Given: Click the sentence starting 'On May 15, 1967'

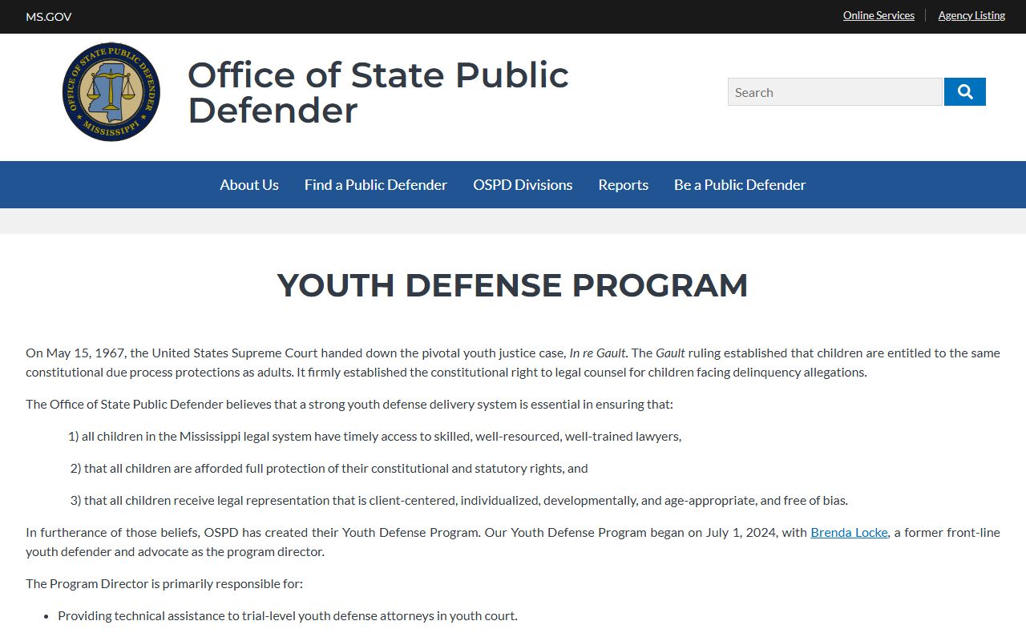Looking at the screenshot, I should [513, 362].
